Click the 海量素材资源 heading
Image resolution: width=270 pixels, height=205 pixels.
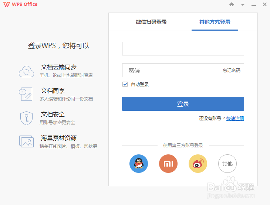click(59, 138)
